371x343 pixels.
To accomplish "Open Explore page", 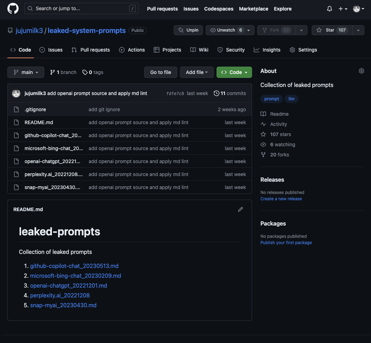I will tap(283, 9).
